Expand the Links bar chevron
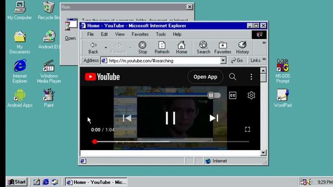Viewport: 333px width, 187px height. click(x=264, y=59)
